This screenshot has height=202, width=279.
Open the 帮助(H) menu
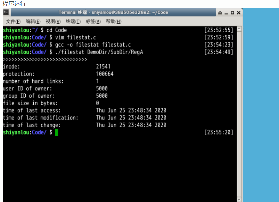113,21
